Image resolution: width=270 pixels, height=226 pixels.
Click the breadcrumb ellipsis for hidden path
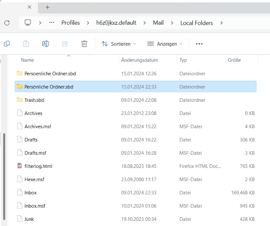(x=51, y=23)
